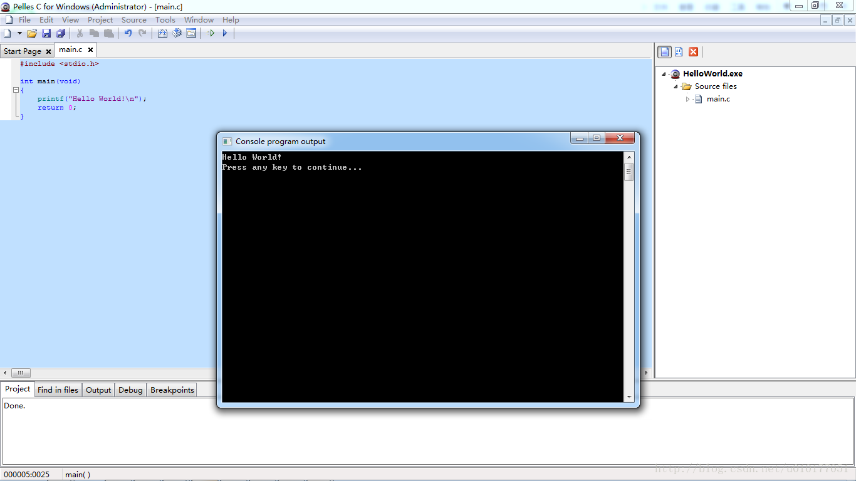Select the first project panel view icon

[665, 52]
